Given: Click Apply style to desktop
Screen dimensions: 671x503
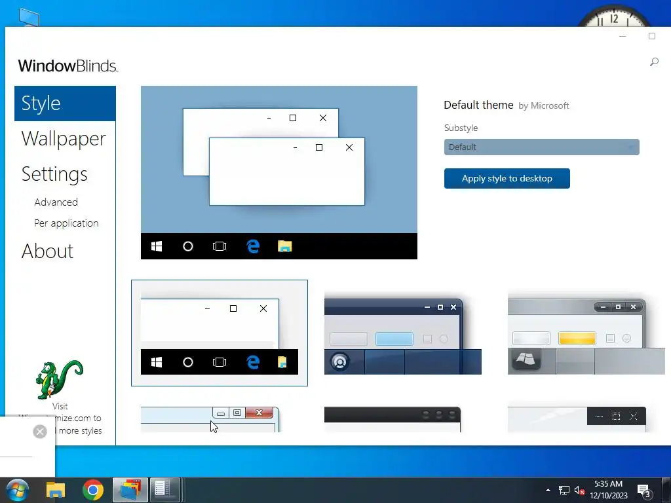Looking at the screenshot, I should [x=507, y=178].
